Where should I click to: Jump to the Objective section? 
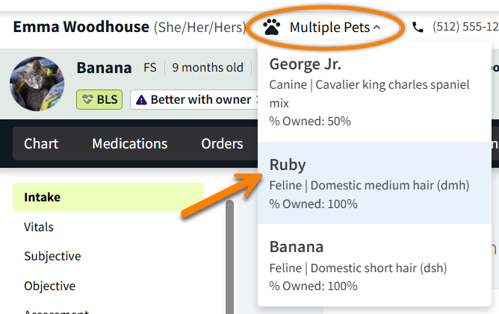coord(50,286)
